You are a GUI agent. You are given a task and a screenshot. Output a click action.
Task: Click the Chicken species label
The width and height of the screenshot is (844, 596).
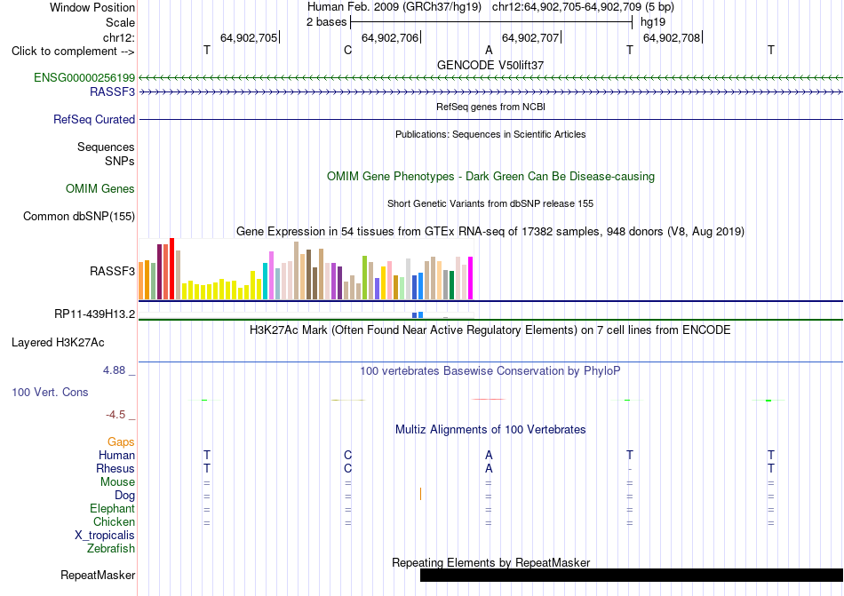[114, 521]
